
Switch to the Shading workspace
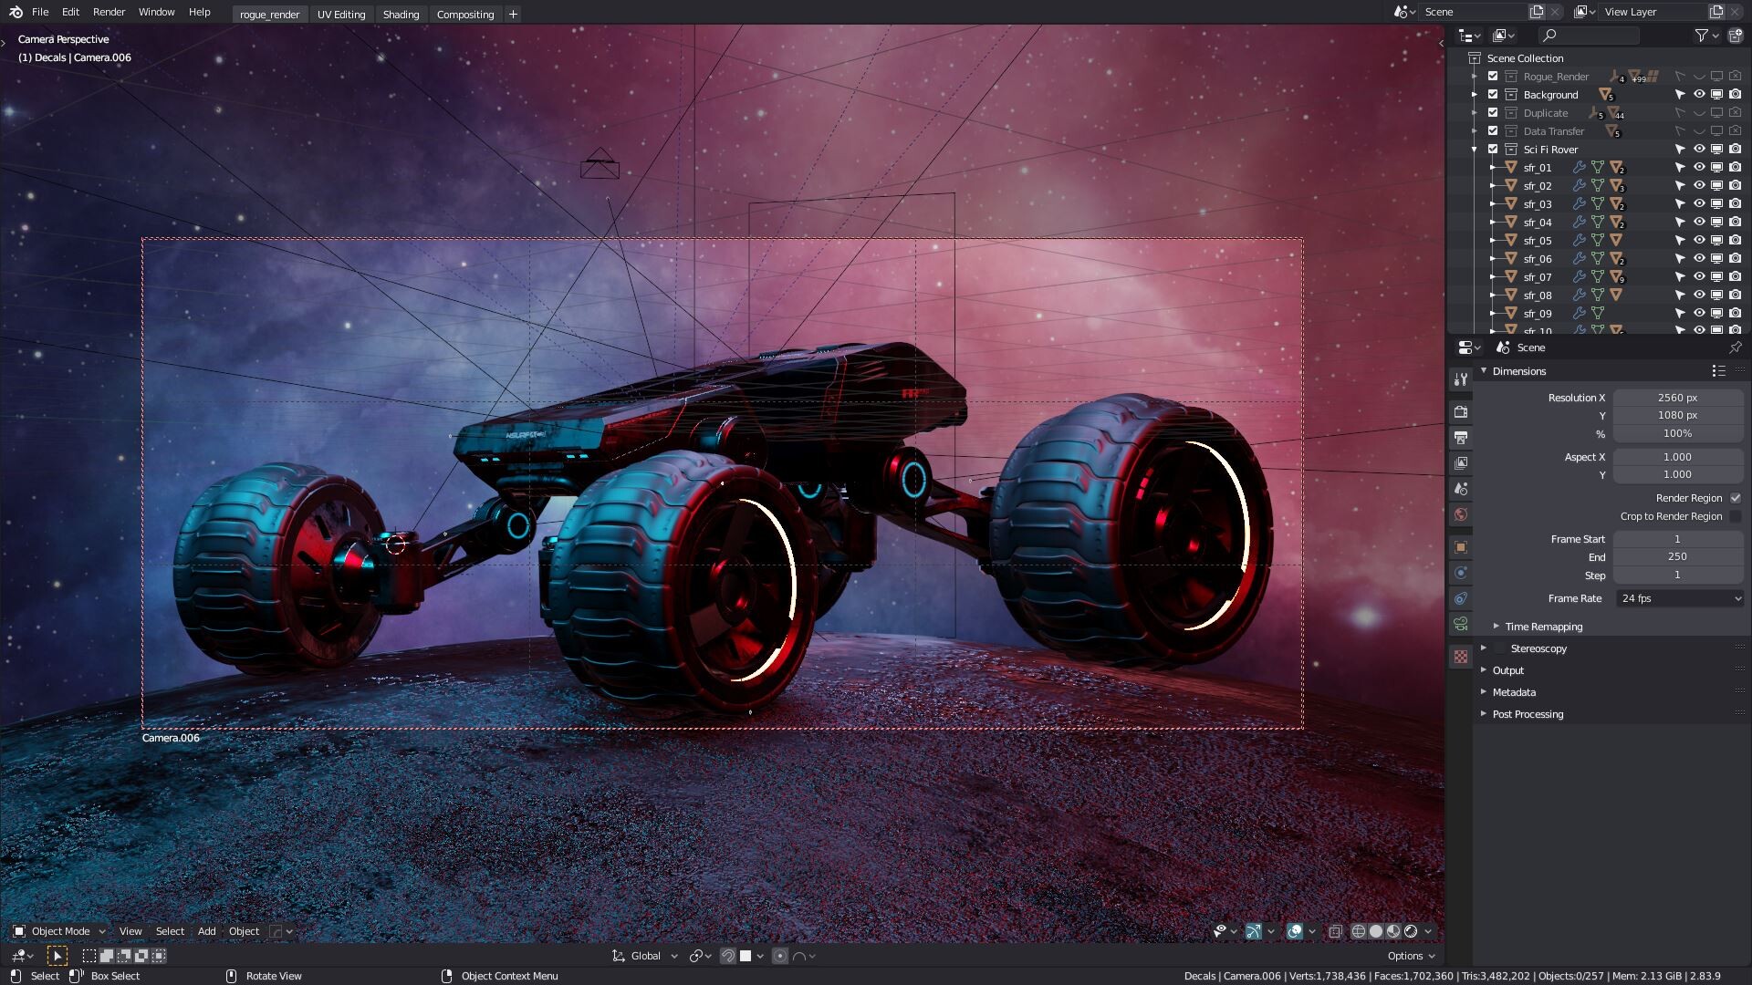401,15
